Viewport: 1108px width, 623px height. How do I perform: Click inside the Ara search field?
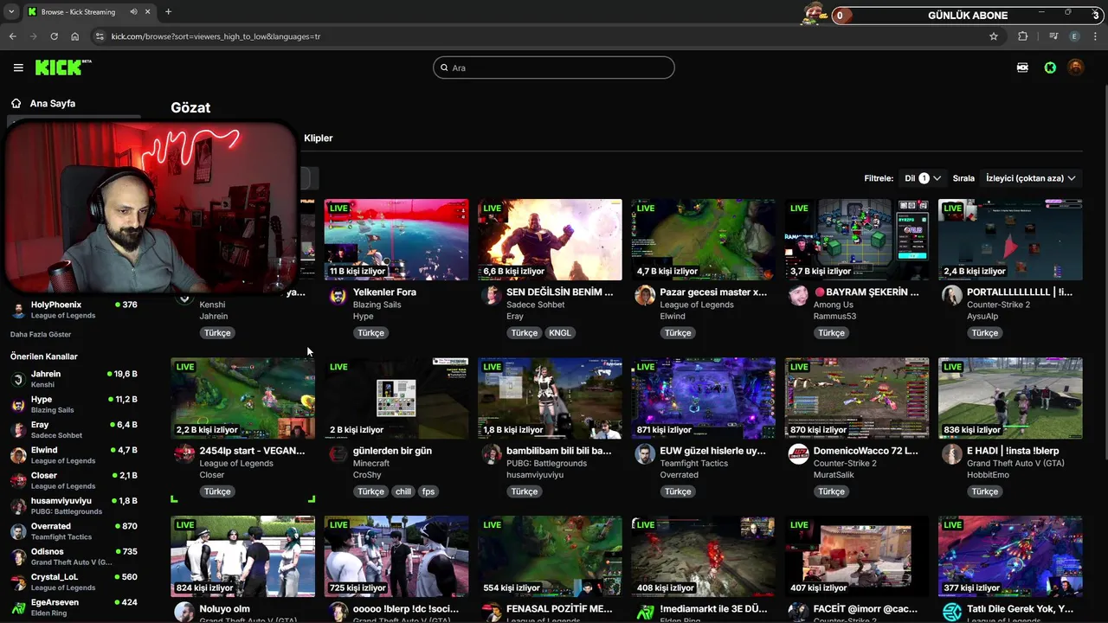(x=554, y=67)
